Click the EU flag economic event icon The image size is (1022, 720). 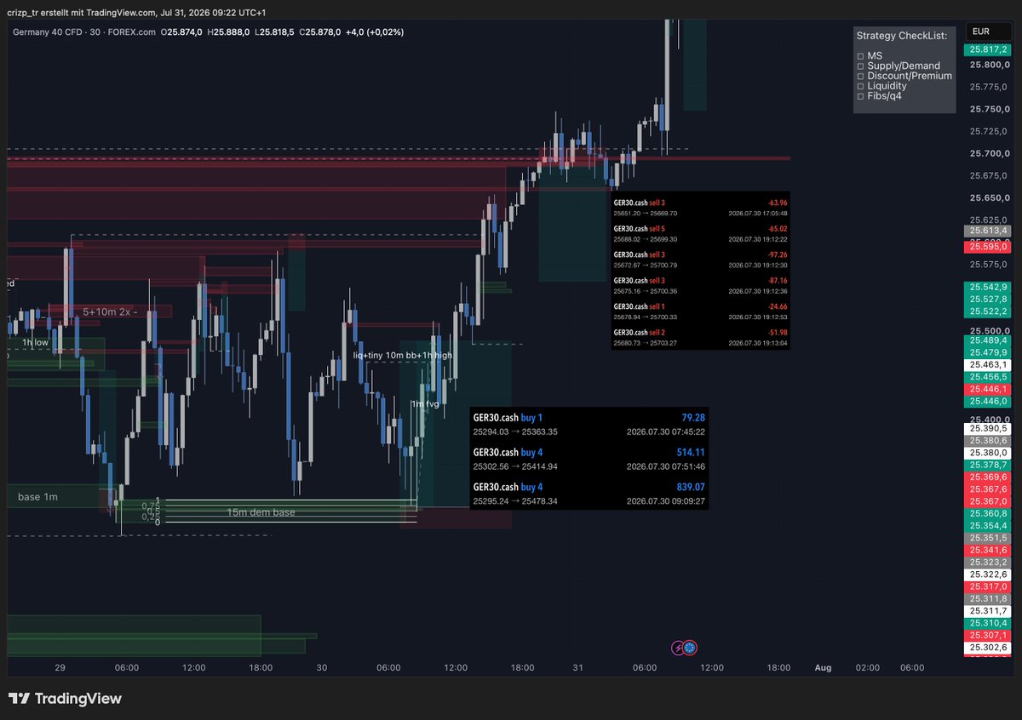pyautogui.click(x=690, y=649)
